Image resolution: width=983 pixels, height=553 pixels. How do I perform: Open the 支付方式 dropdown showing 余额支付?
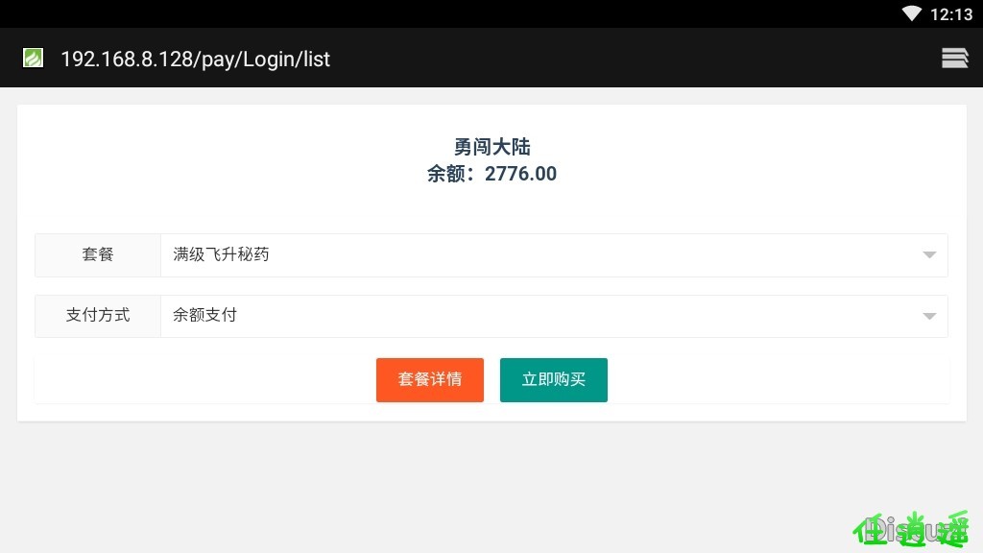554,316
